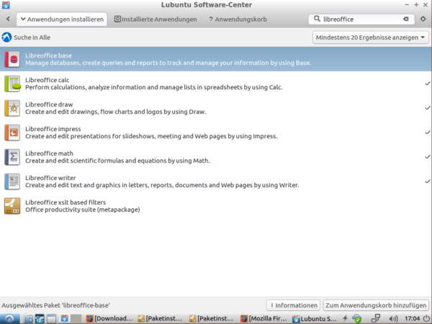Image resolution: width=432 pixels, height=324 pixels.
Task: Go back with the left arrow button
Action: coord(8,19)
